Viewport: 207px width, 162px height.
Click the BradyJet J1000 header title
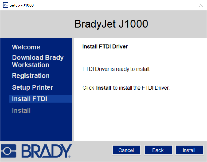(x=111, y=24)
